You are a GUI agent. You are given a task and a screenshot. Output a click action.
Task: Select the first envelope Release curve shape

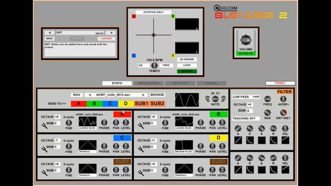274,140
